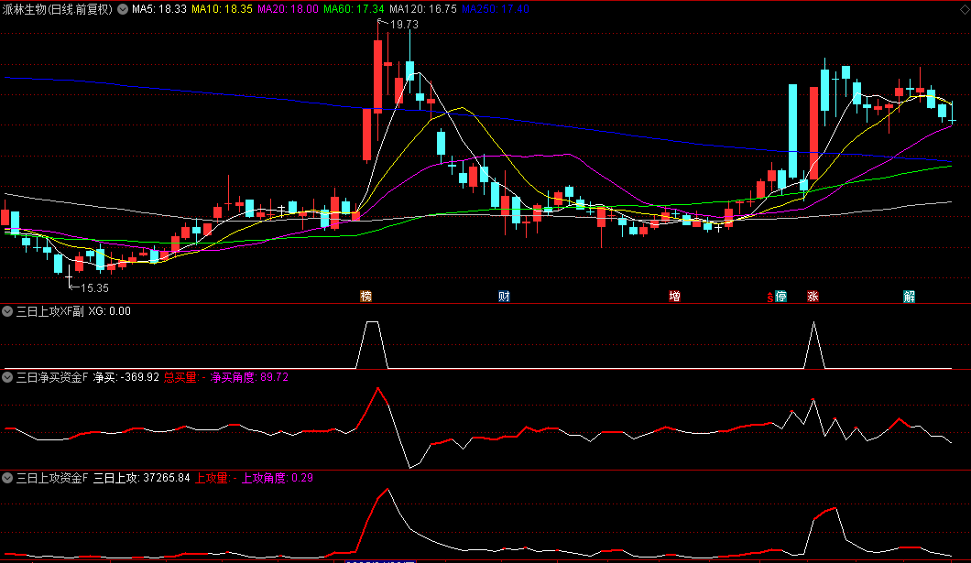Image resolution: width=971 pixels, height=563 pixels.
Task: Select the MA5 moving average label
Action: pyautogui.click(x=159, y=8)
